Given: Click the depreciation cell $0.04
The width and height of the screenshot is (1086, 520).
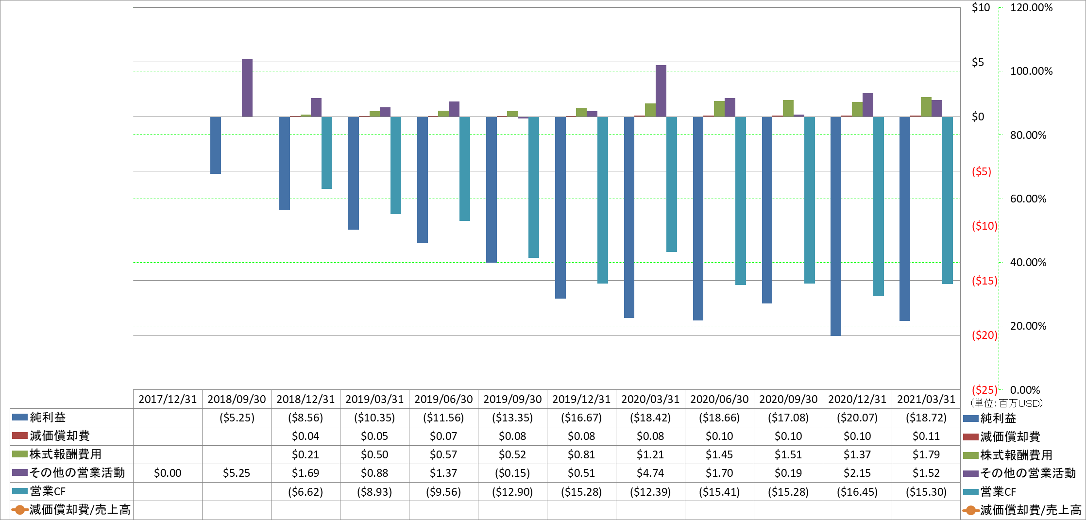Looking at the screenshot, I should [305, 436].
